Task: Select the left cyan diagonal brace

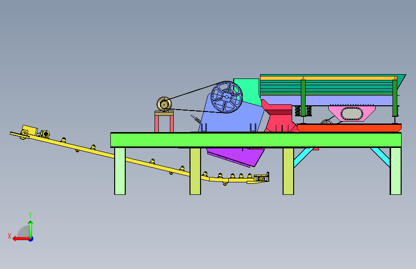Action: click(x=303, y=157)
